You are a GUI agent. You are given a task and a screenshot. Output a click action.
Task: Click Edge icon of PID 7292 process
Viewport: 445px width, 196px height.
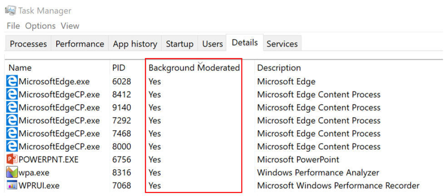12,120
